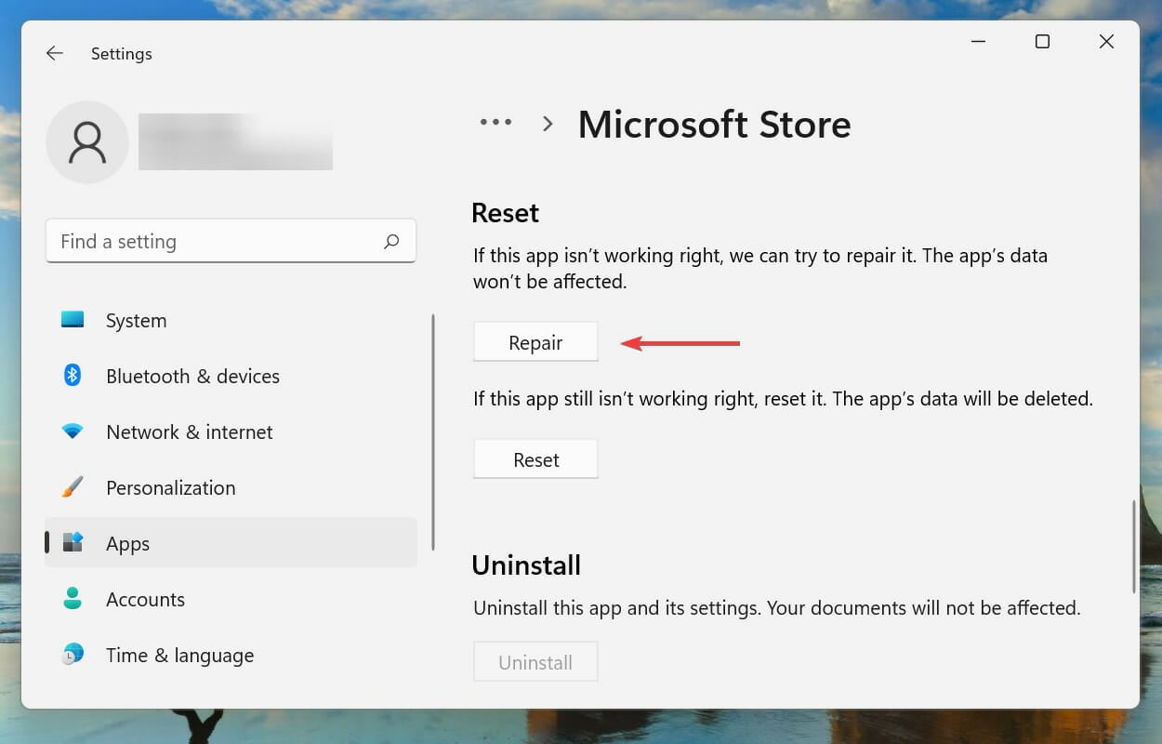Click the Bluetooth icon in sidebar
This screenshot has width=1162, height=744.
point(73,376)
